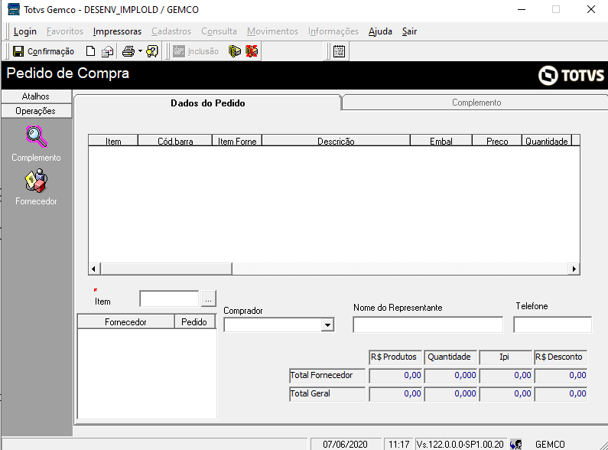Click the Item code input field
This screenshot has height=450, width=608.
click(169, 298)
